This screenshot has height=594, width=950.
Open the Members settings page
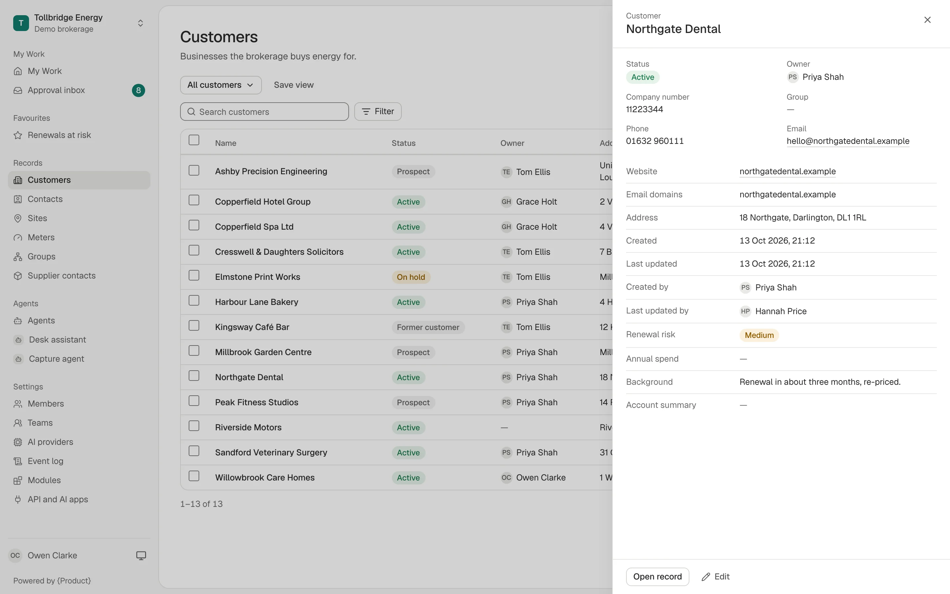(x=79, y=404)
